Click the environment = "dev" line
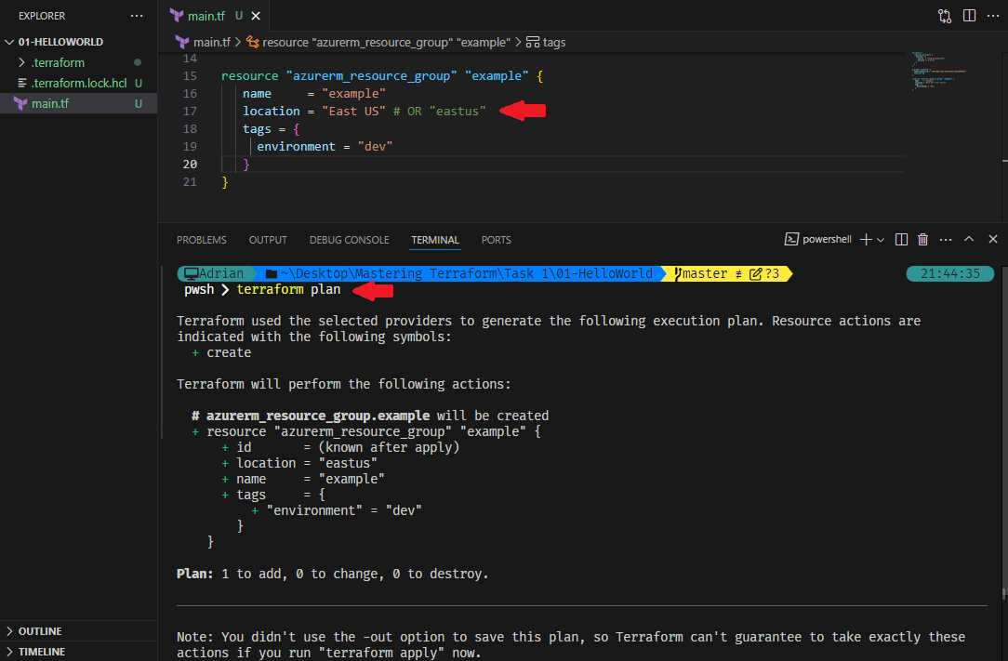The height and width of the screenshot is (661, 1008). click(325, 147)
